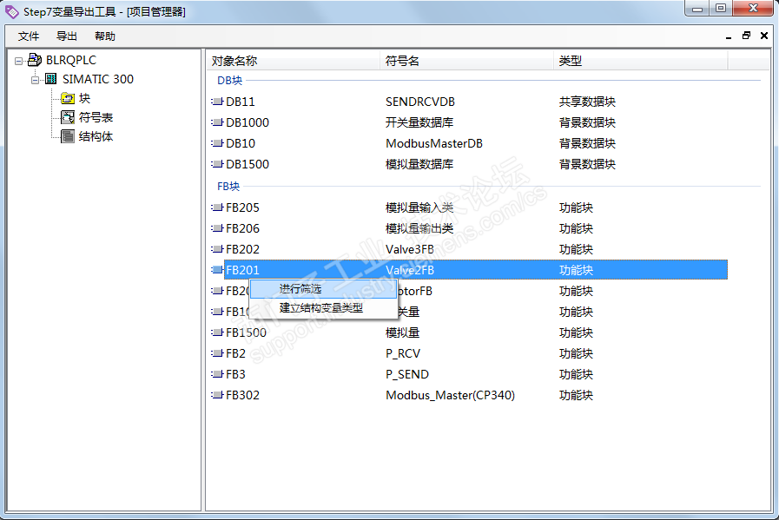
Task: Click the 结构体 icon in tree
Action: point(68,136)
